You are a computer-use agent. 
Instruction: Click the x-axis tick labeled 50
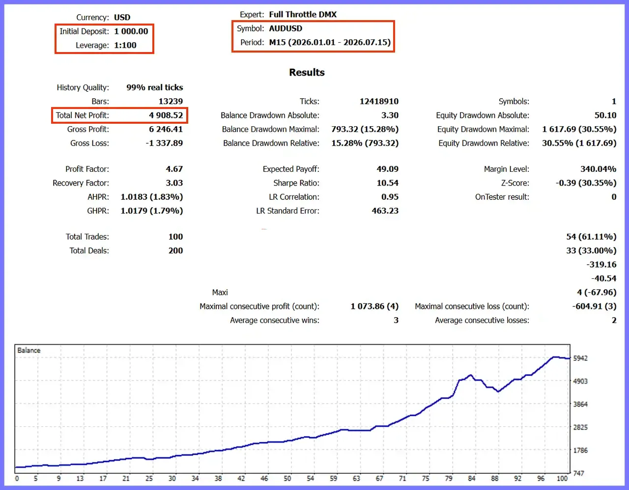pos(287,478)
